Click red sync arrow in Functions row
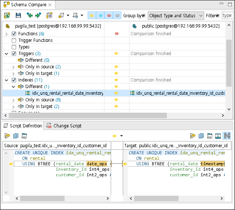235x210 pixels. click(x=117, y=34)
